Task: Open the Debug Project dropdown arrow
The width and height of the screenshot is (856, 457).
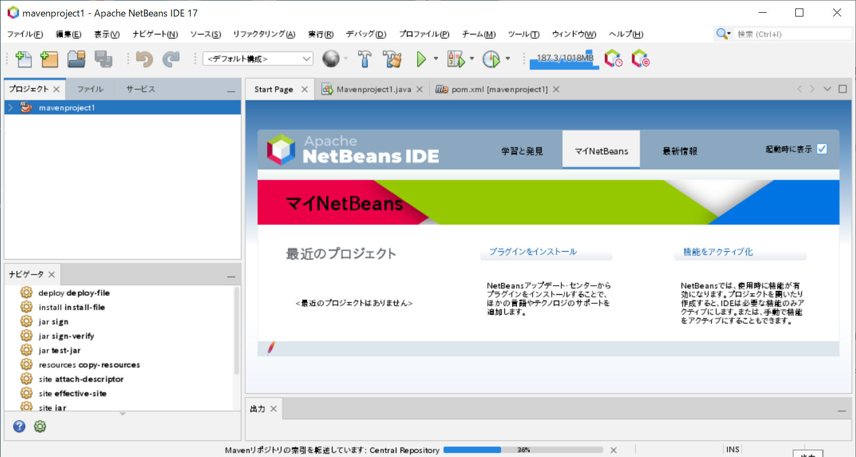Action: (x=472, y=59)
